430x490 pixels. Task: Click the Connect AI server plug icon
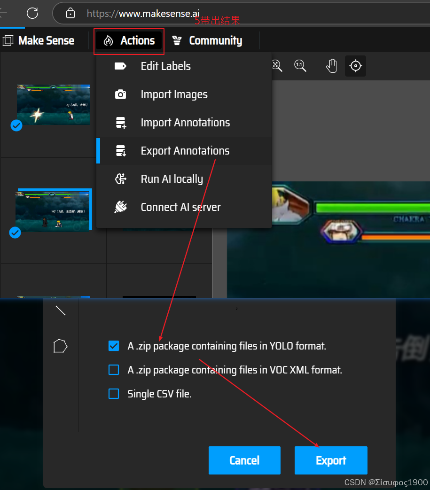pos(121,207)
